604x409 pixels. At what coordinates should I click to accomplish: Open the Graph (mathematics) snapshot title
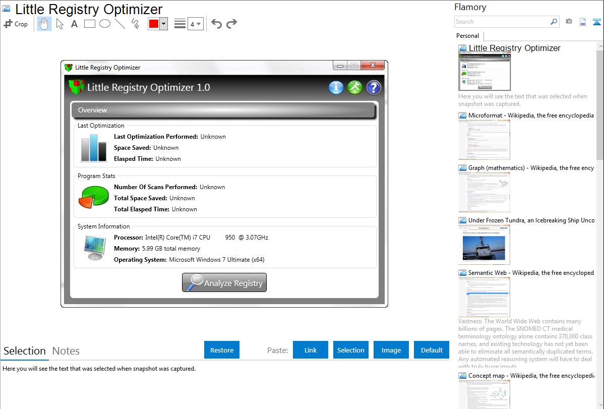pyautogui.click(x=531, y=168)
